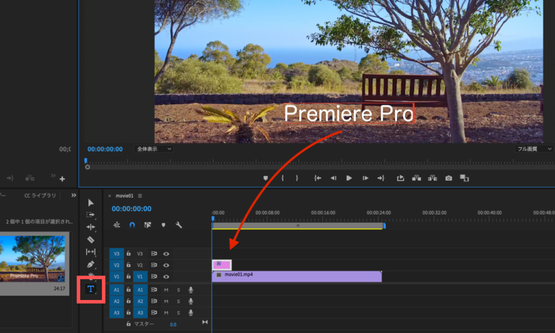This screenshot has height=333, width=555.
Task: Click the Source monitor go-to-out arrow icon
Action: point(10,178)
